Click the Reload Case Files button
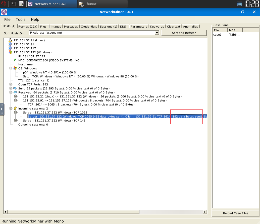Image resolution: width=260 pixels, height=224 pixels. click(235, 213)
